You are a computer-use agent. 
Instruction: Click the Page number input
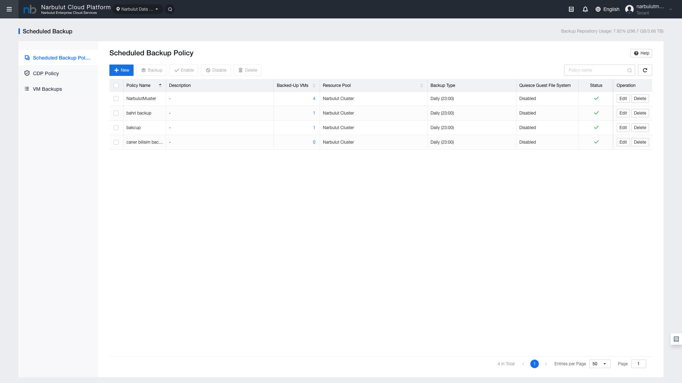638,364
